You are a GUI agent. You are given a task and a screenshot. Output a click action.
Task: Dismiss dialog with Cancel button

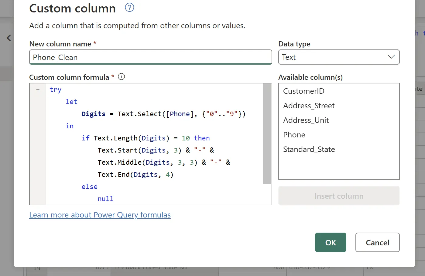[x=377, y=242]
